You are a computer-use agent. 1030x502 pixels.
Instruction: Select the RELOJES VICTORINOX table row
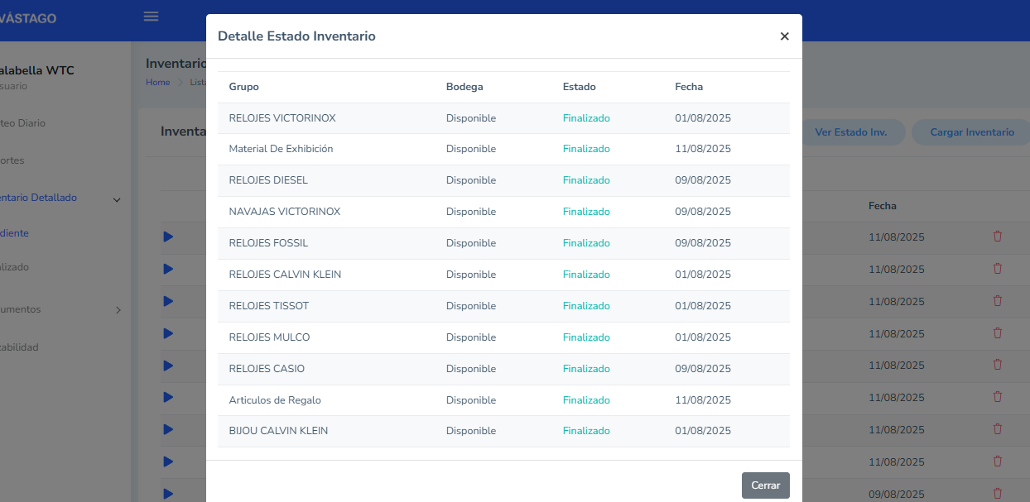(x=282, y=118)
